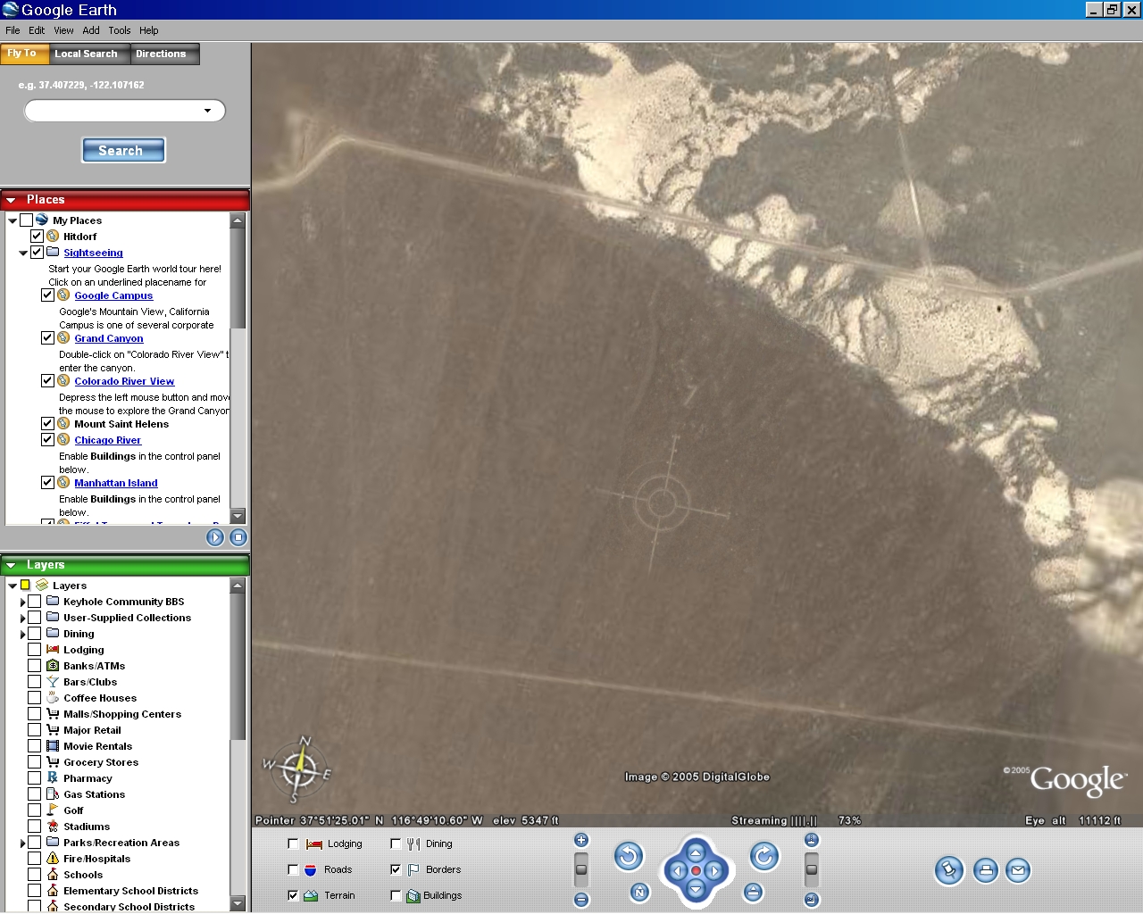Viewport: 1143px width, 914px height.
Task: Check Lodging in bottom control panel
Action: pos(293,843)
